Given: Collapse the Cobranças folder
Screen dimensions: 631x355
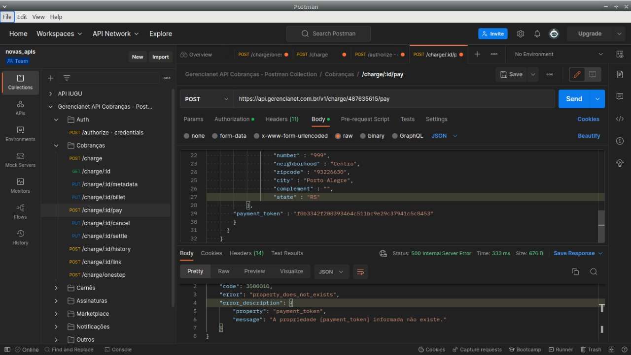Looking at the screenshot, I should (56, 146).
